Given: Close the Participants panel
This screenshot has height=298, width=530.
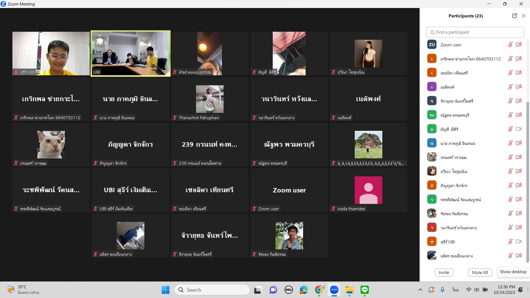Looking at the screenshot, I should (523, 16).
